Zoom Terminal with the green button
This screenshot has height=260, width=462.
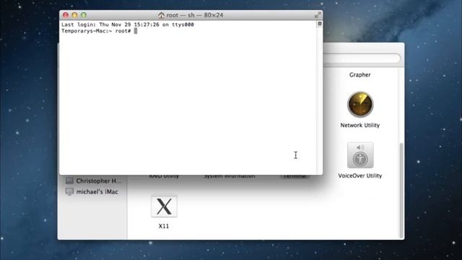[x=84, y=15]
